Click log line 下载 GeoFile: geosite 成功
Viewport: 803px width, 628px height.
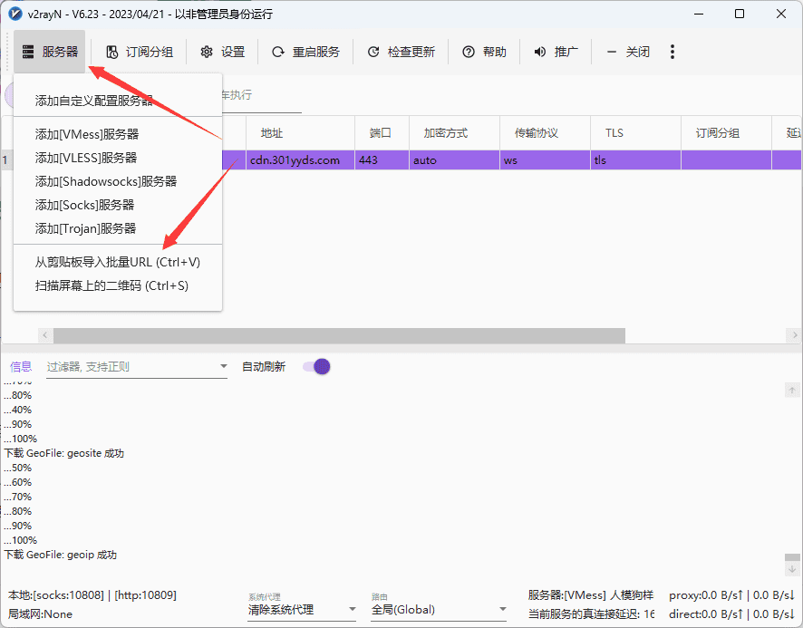[64, 453]
